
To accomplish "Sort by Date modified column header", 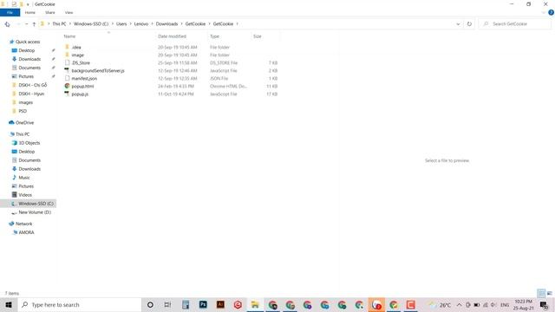I will [x=181, y=36].
